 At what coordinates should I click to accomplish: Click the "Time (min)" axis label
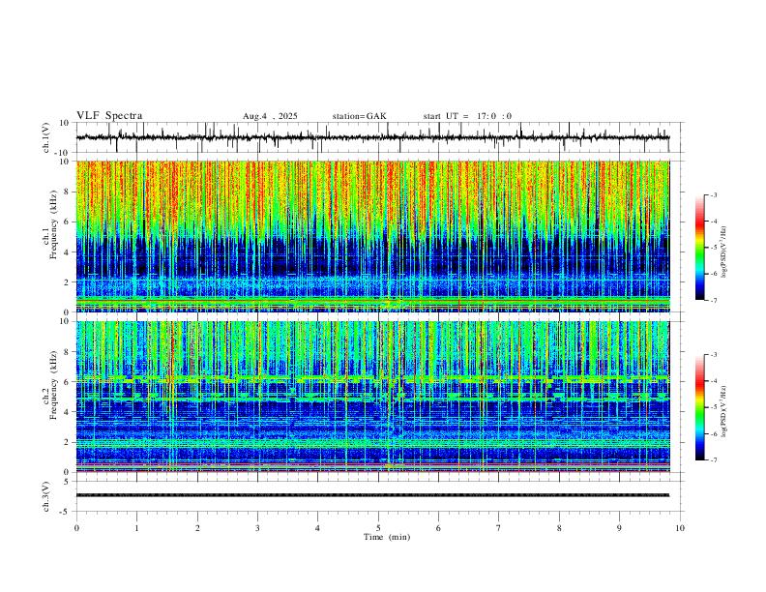387,537
